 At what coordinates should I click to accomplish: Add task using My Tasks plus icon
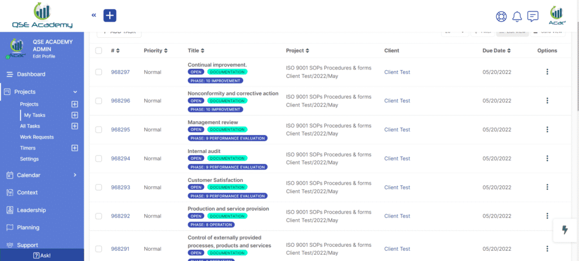(75, 115)
